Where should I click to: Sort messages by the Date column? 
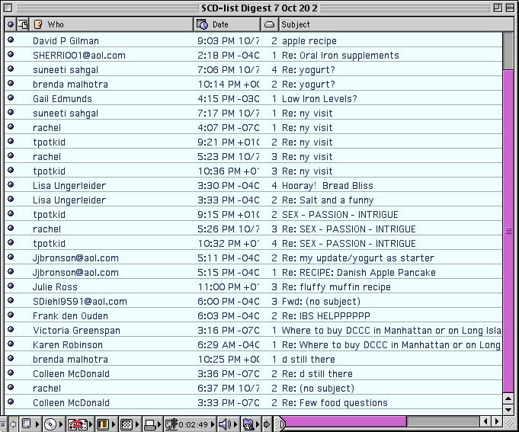pyautogui.click(x=227, y=24)
